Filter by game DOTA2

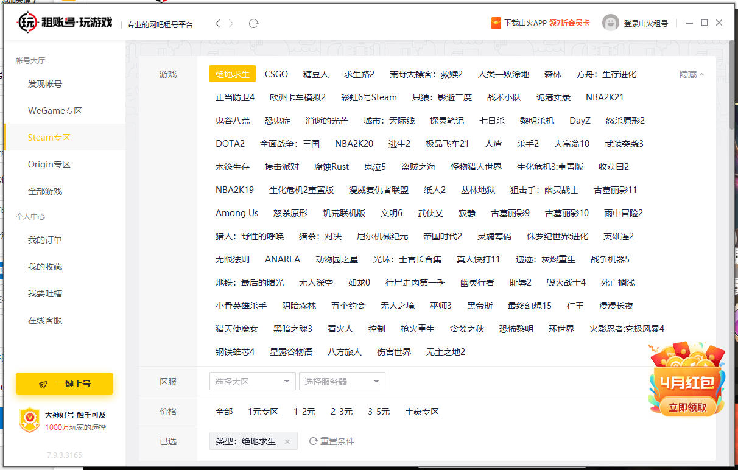point(230,144)
